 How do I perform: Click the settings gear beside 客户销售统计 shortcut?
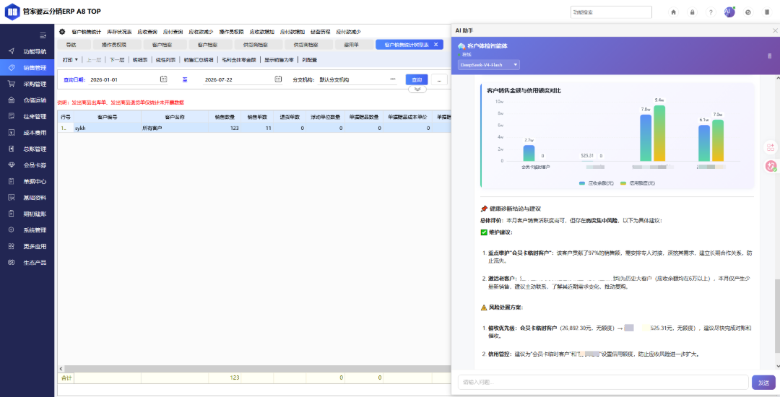pos(62,31)
